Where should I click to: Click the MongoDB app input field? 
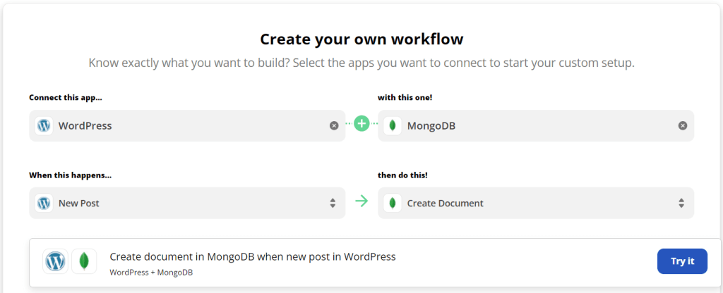coord(536,125)
